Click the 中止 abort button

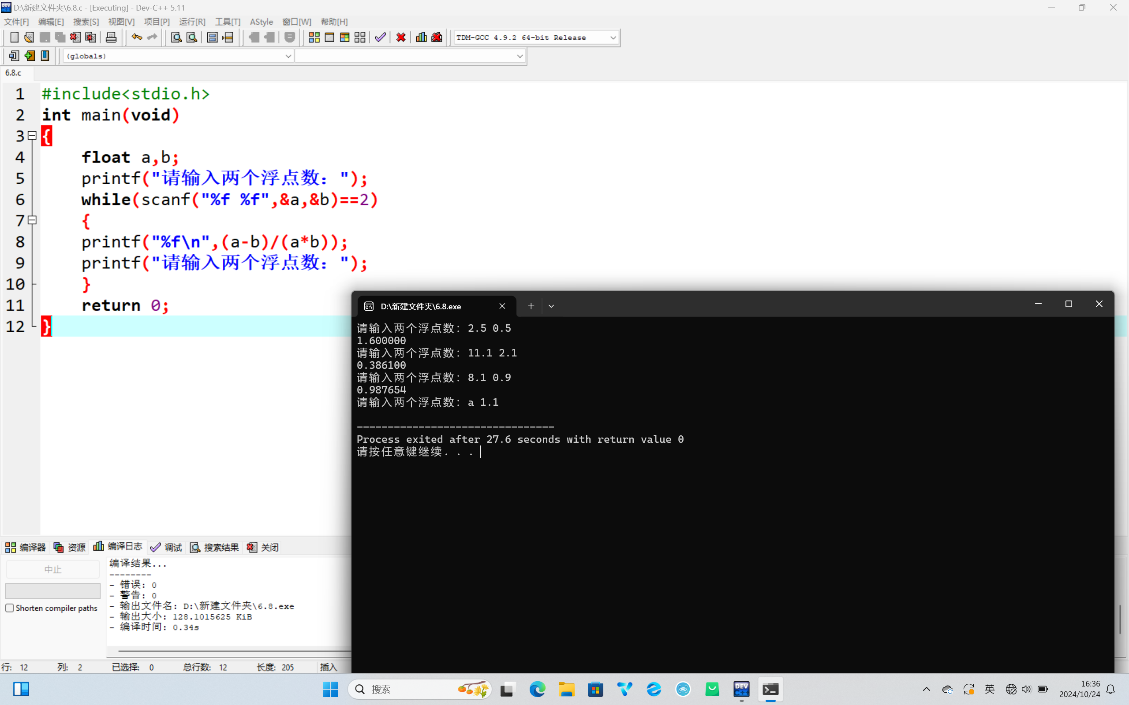pos(53,569)
